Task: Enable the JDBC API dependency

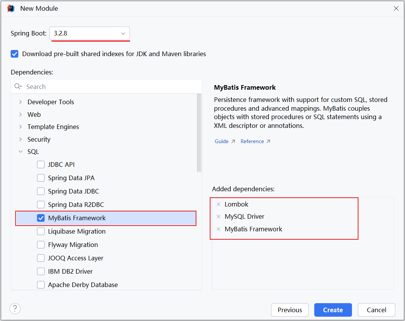Action: pyautogui.click(x=41, y=165)
